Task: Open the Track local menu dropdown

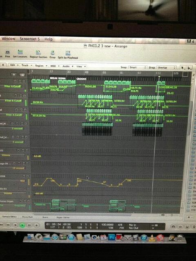Action: [27, 65]
